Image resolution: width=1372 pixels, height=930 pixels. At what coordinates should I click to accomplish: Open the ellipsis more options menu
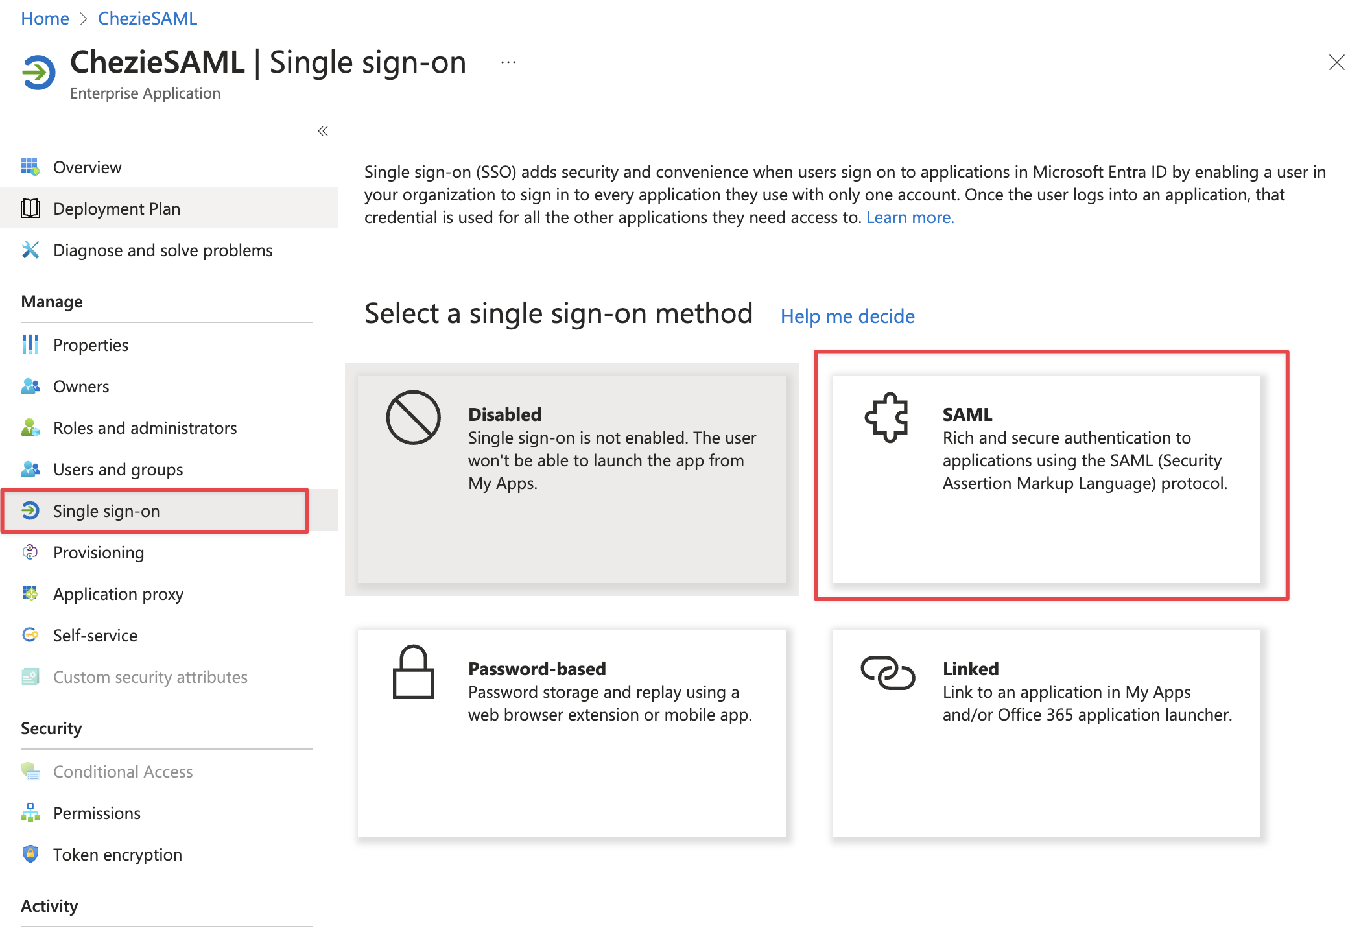point(508,62)
